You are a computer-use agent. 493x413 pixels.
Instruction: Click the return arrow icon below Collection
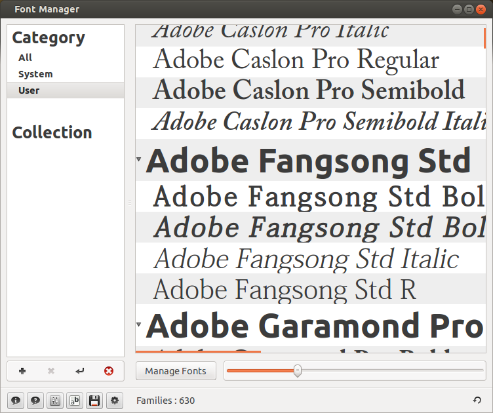click(x=80, y=371)
